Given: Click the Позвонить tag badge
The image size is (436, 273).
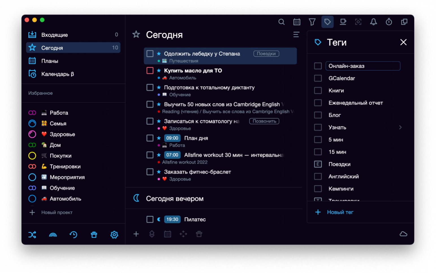Looking at the screenshot, I should 264,121.
